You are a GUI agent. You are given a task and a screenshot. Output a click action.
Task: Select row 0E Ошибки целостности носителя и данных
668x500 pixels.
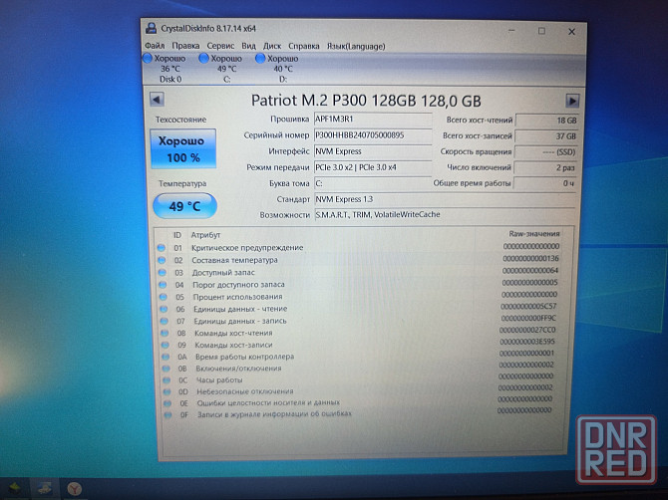tap(358, 402)
